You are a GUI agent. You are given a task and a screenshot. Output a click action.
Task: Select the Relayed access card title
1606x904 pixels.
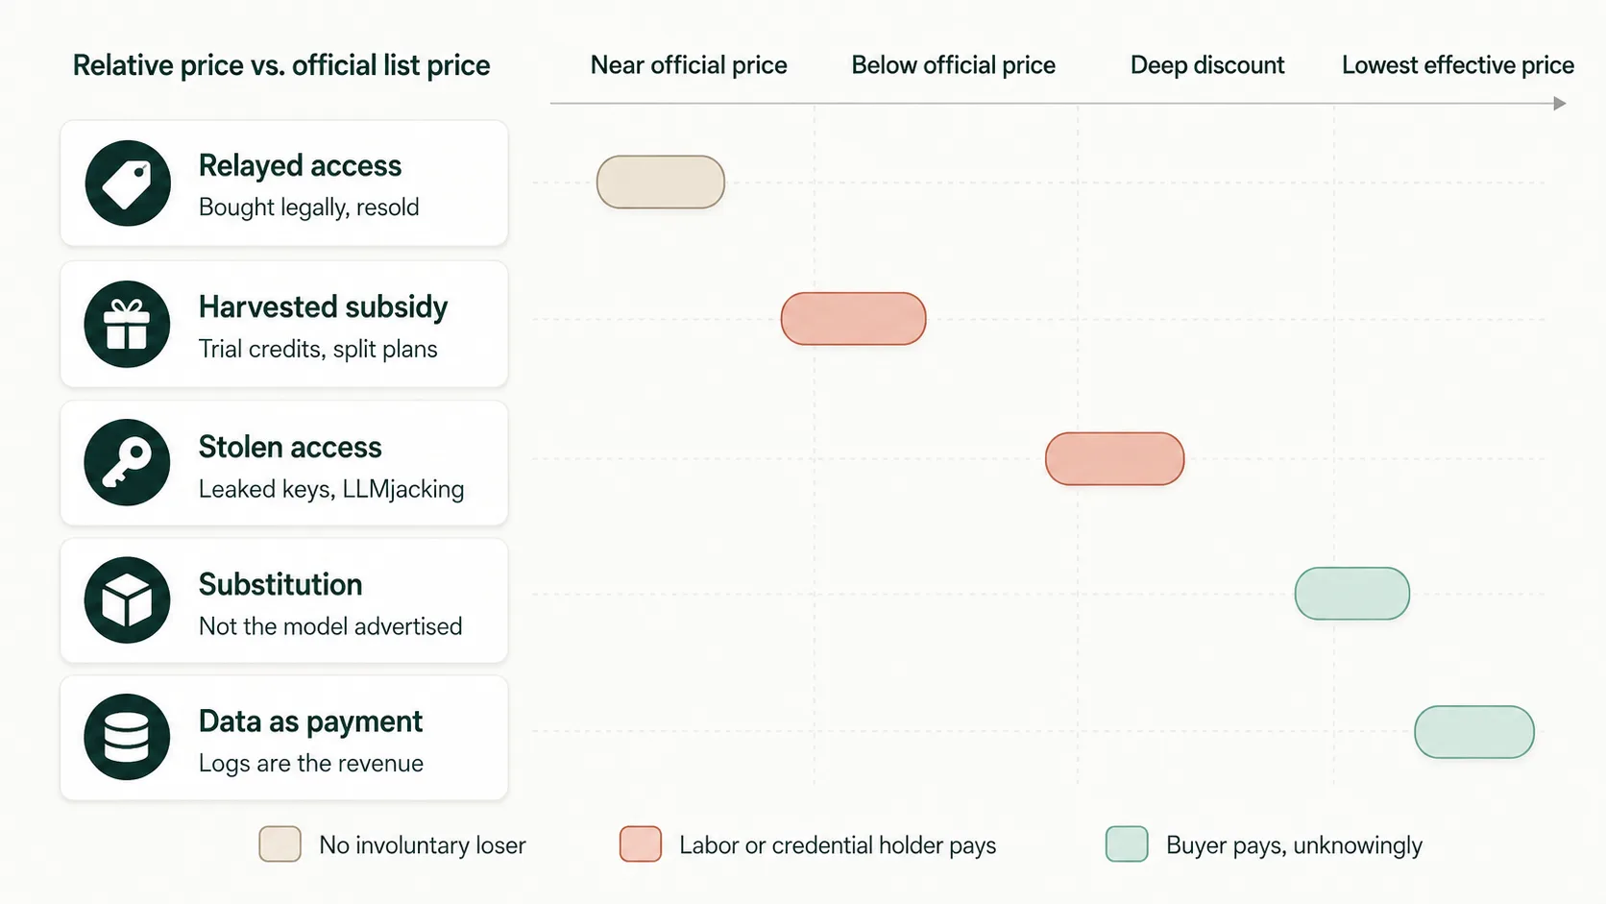click(300, 165)
